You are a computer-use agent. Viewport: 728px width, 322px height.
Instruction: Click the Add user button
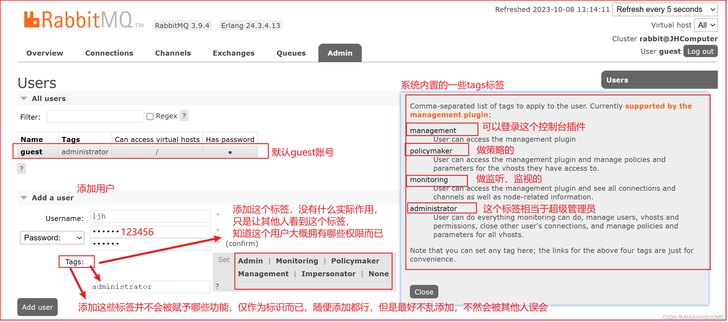37,307
